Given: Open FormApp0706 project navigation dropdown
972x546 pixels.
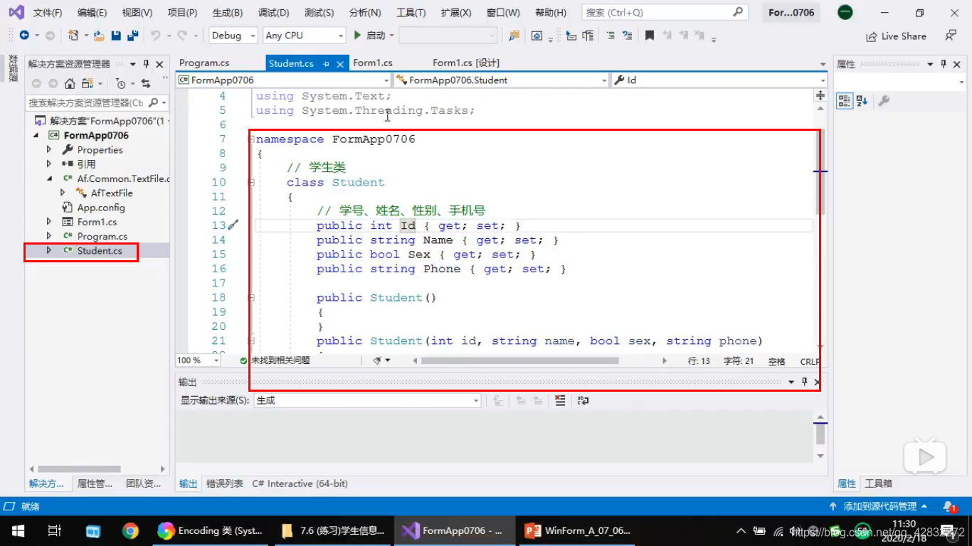Looking at the screenshot, I should [283, 80].
